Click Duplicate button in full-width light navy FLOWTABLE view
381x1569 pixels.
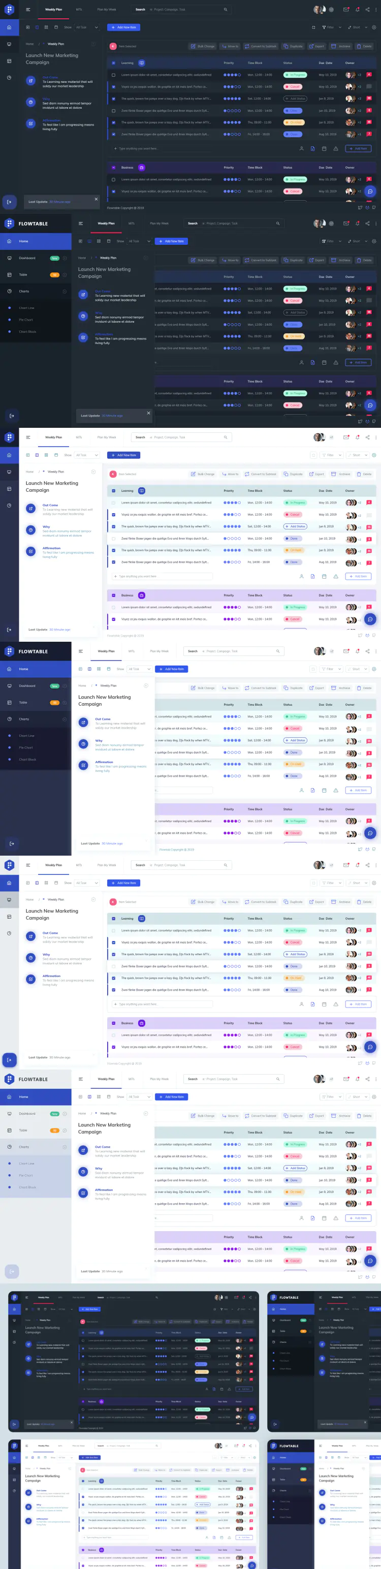(x=293, y=687)
